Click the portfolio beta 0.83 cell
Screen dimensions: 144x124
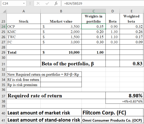coord(131,64)
